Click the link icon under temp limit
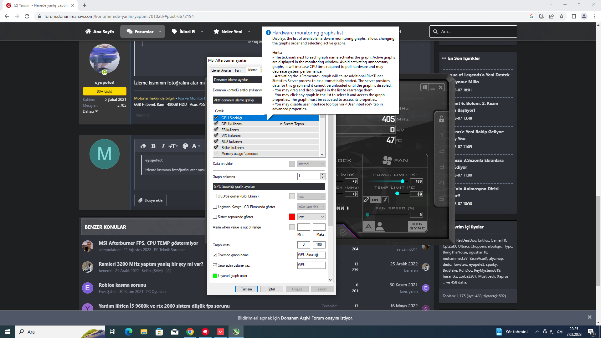 367,200
